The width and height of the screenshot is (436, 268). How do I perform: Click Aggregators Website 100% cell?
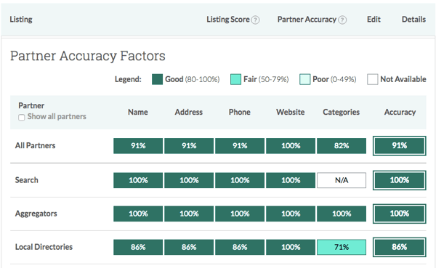(x=291, y=214)
